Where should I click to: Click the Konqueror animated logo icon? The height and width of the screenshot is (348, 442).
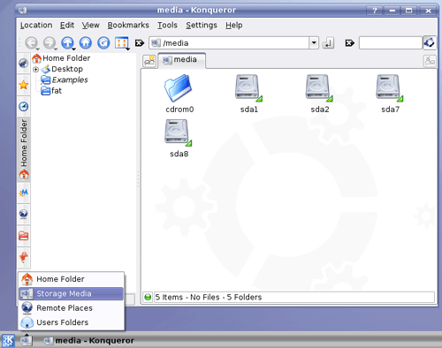click(x=430, y=42)
